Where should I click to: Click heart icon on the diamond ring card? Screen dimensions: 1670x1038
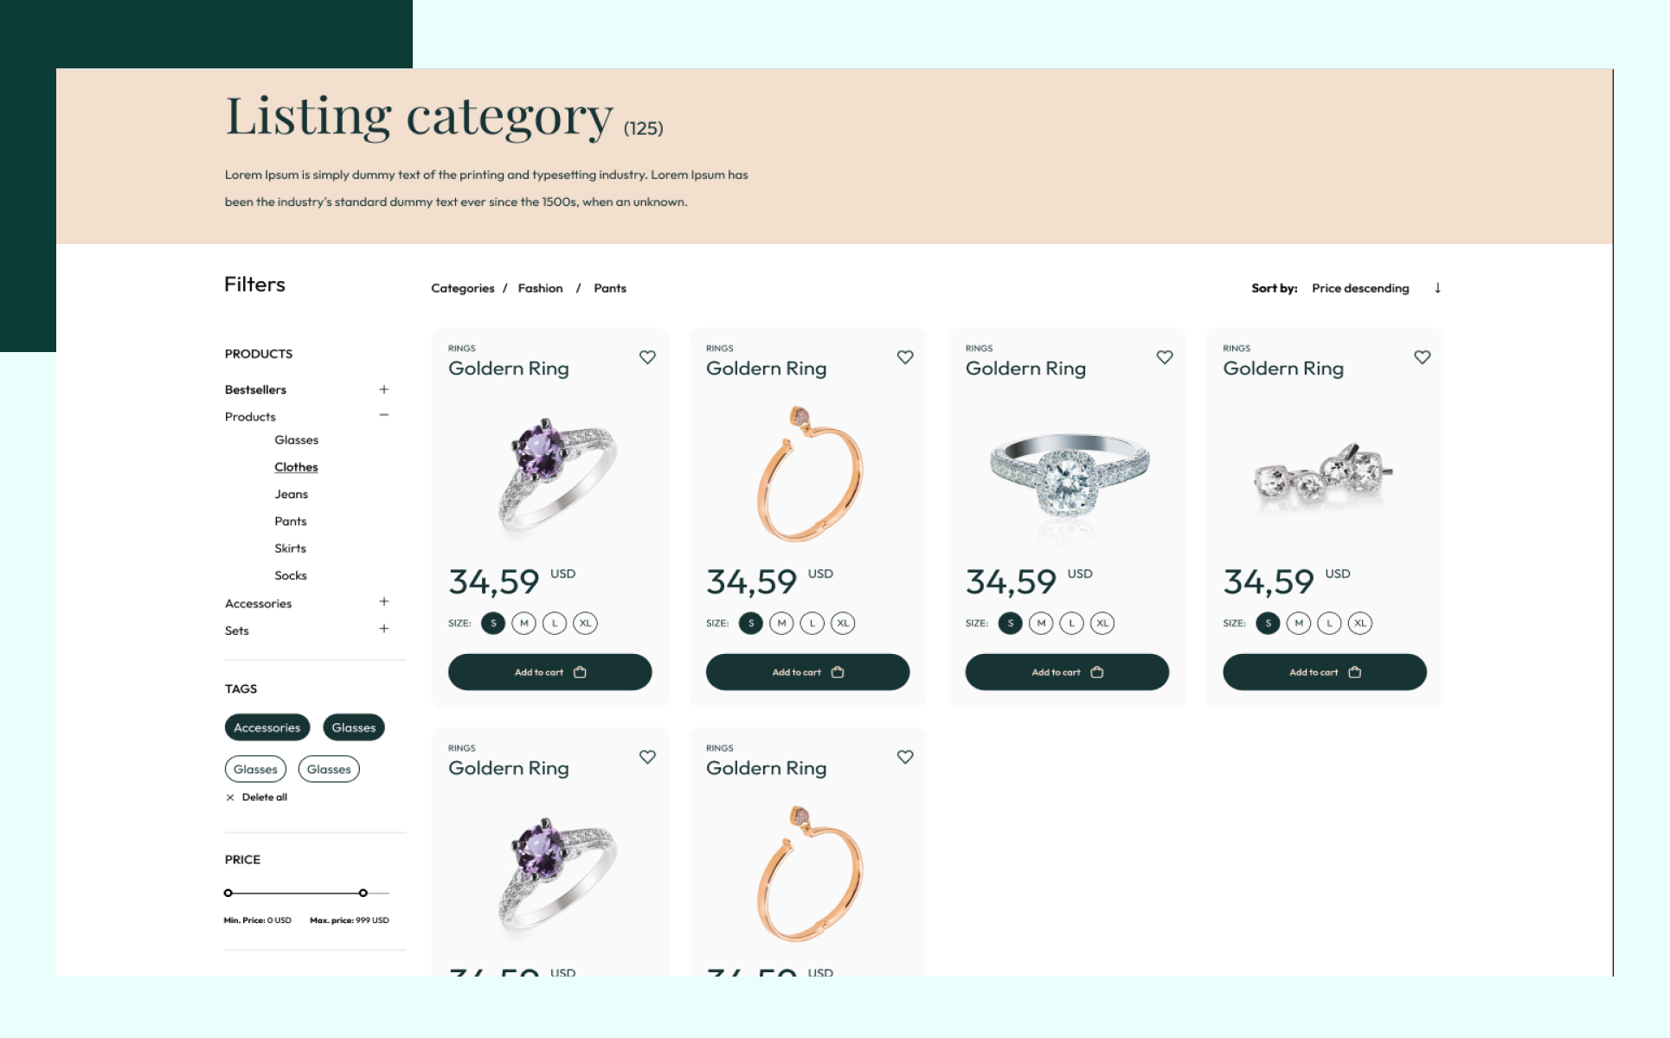(1165, 357)
